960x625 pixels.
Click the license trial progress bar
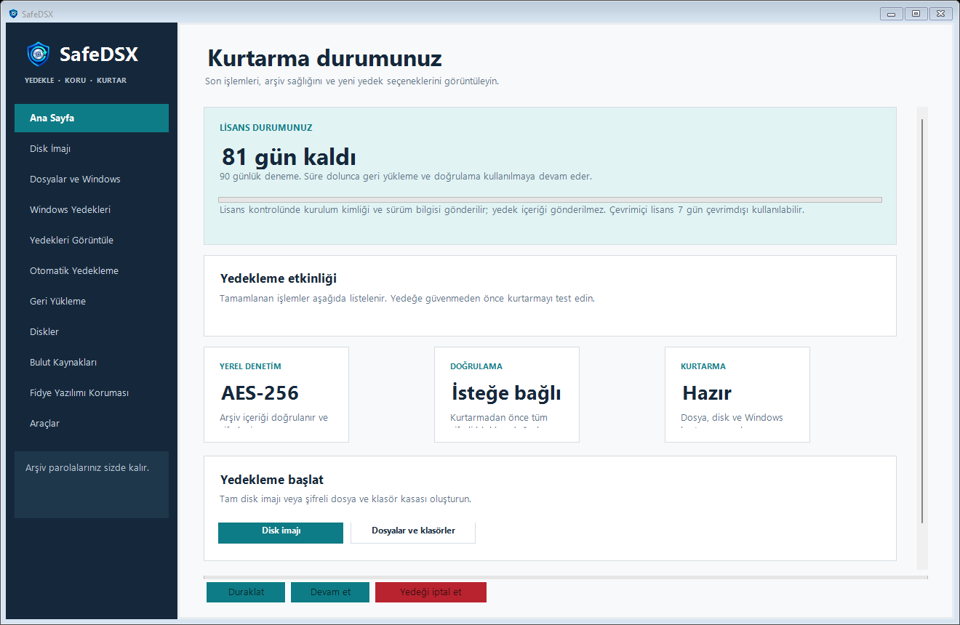coord(550,199)
